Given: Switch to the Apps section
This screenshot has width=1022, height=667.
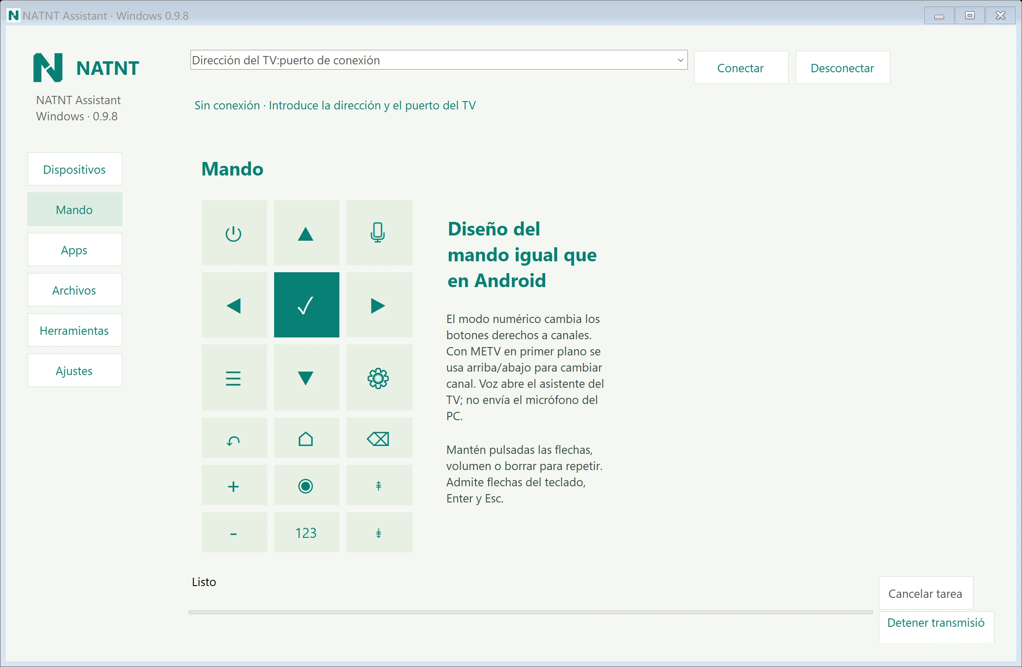Looking at the screenshot, I should pos(75,250).
